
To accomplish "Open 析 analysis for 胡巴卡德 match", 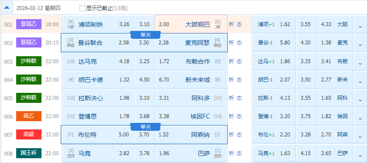I will point(231,80).
